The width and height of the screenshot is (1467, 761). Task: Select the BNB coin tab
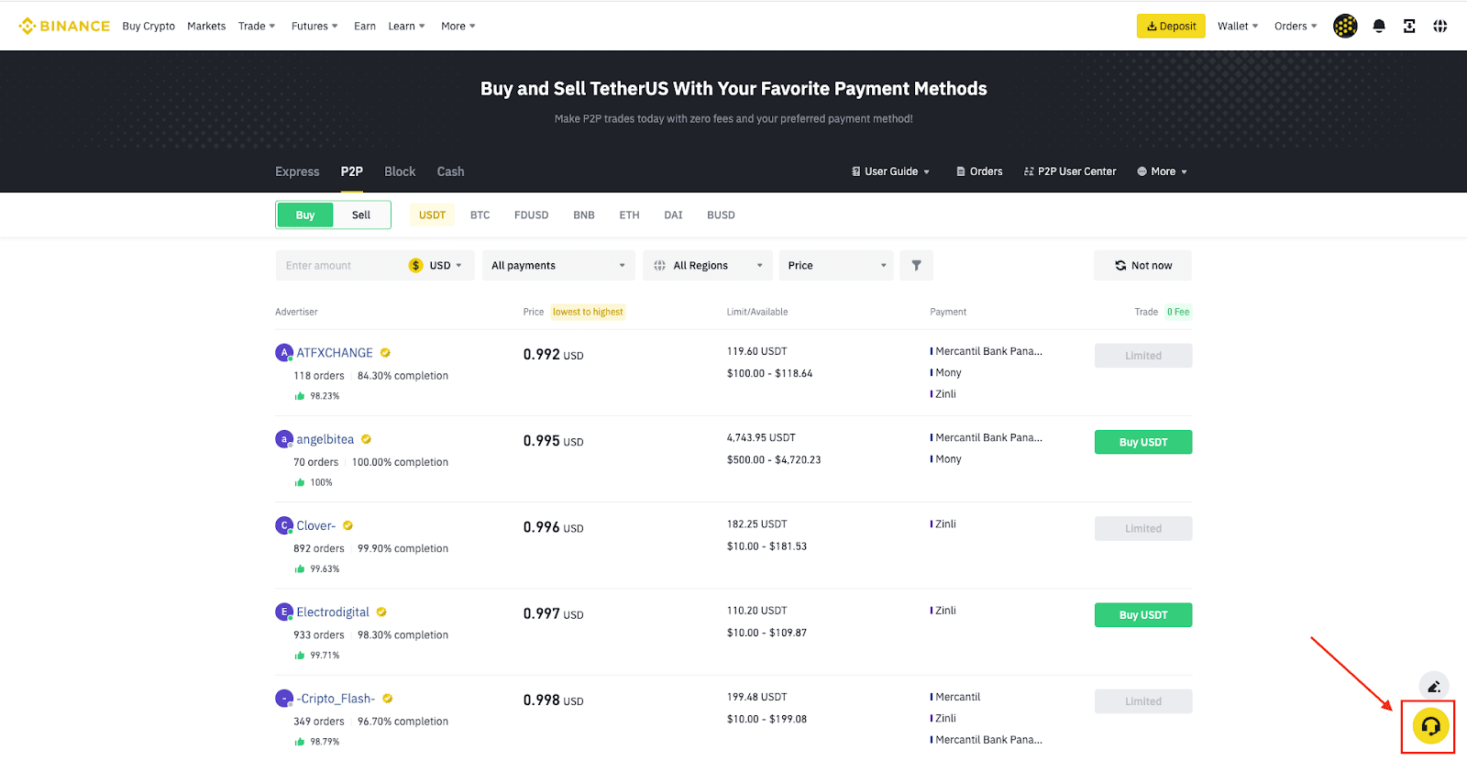[584, 215]
